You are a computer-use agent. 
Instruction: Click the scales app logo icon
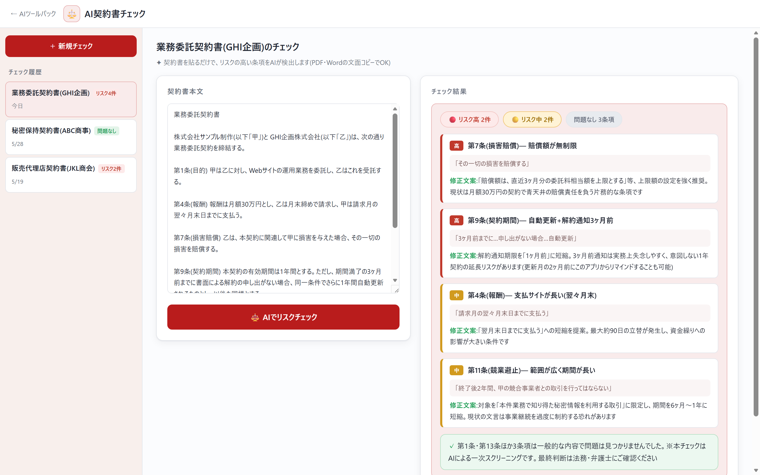[72, 14]
